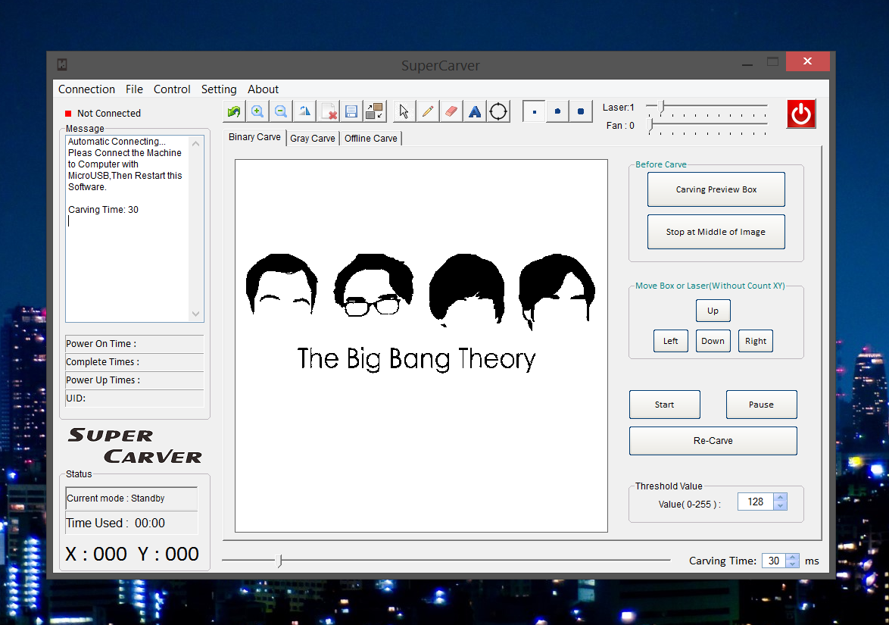Click the swap/invert colors squares icon
The image size is (889, 625).
pos(374,111)
